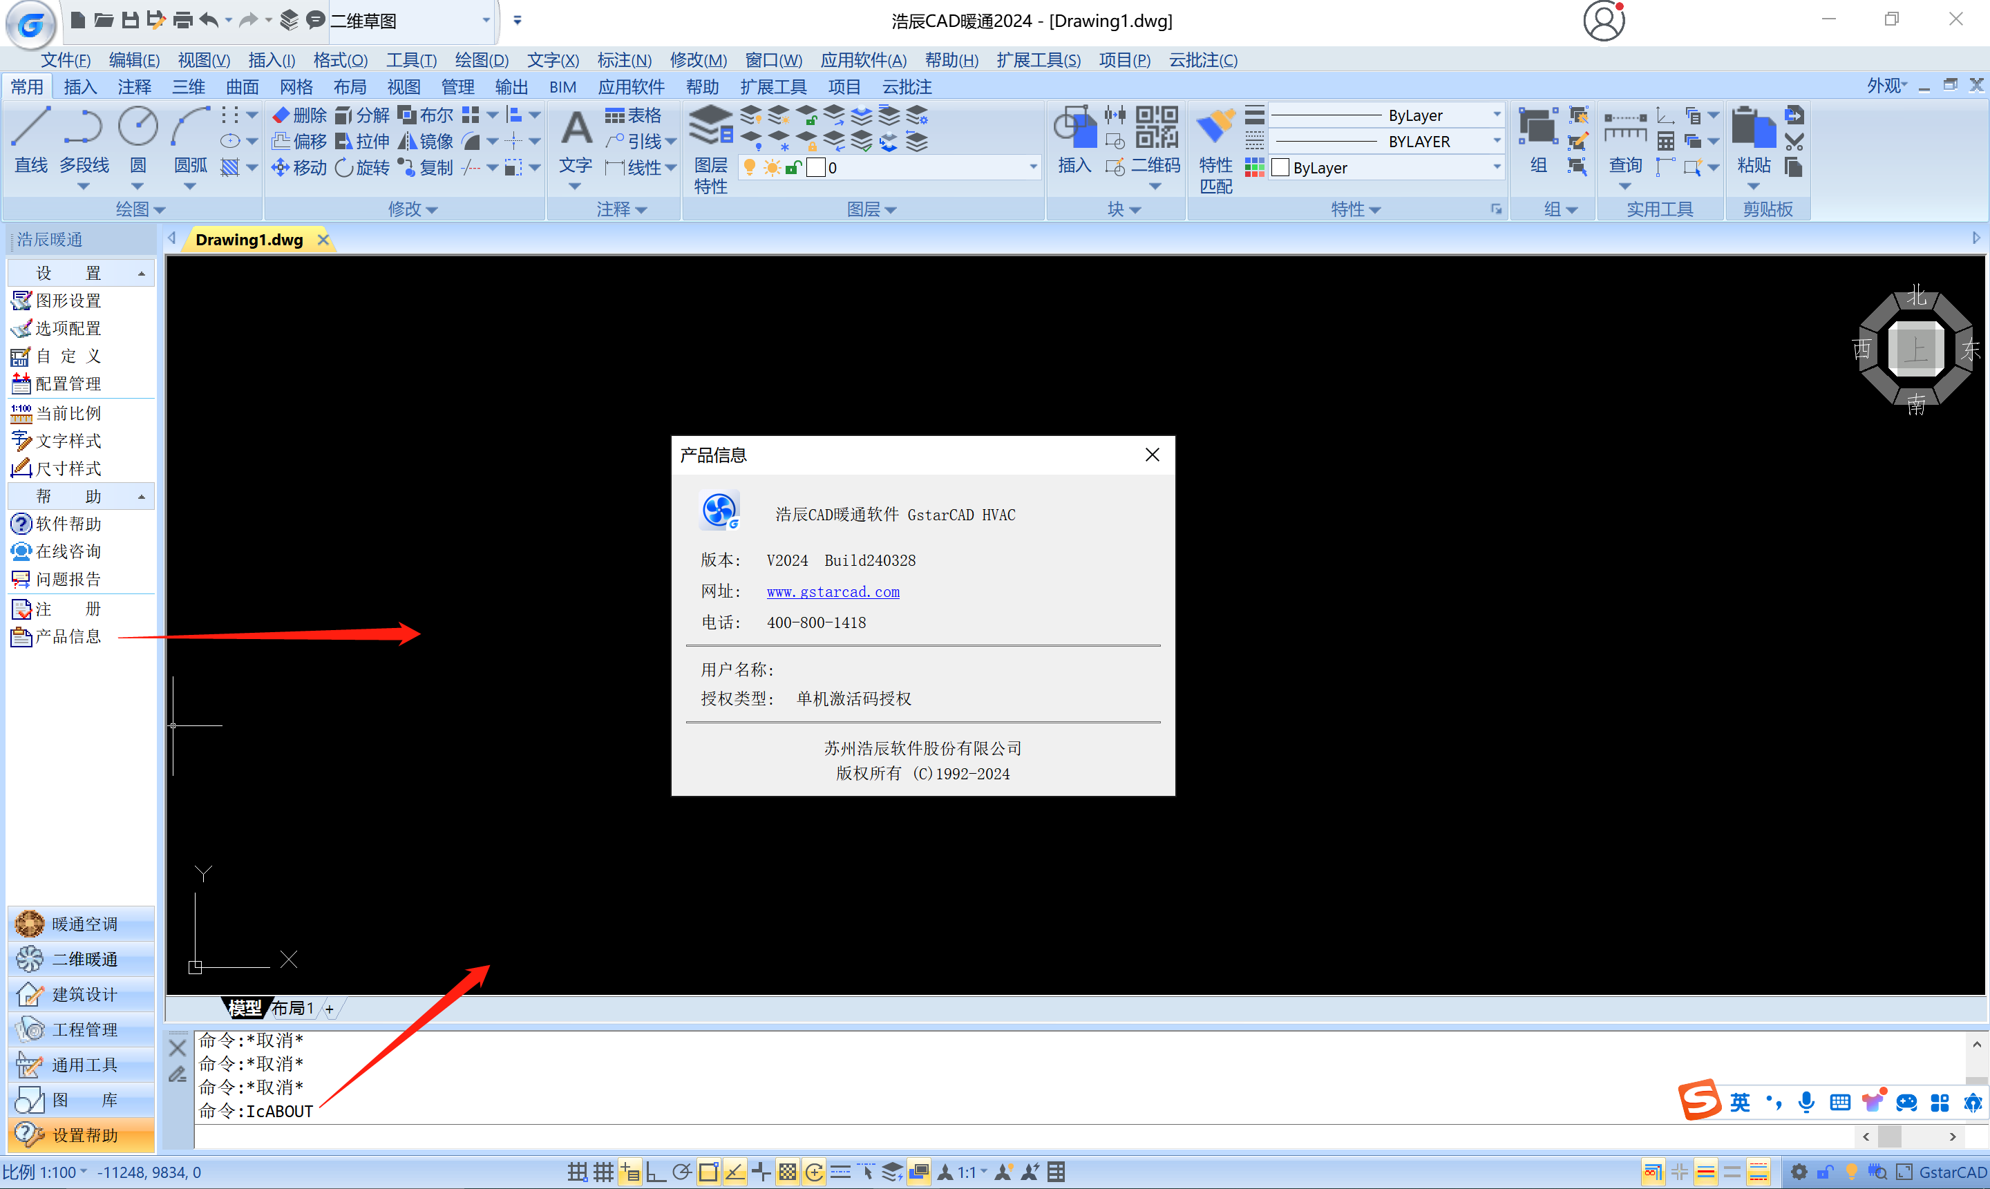Collapse the 设置 section in sidebar

(142, 274)
